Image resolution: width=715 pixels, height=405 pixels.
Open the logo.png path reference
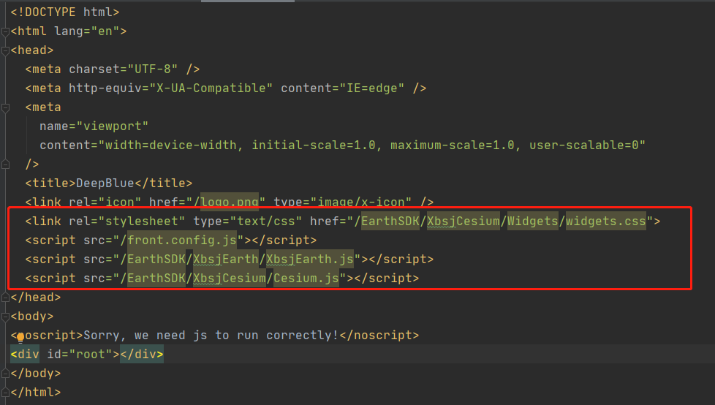pyautogui.click(x=230, y=202)
